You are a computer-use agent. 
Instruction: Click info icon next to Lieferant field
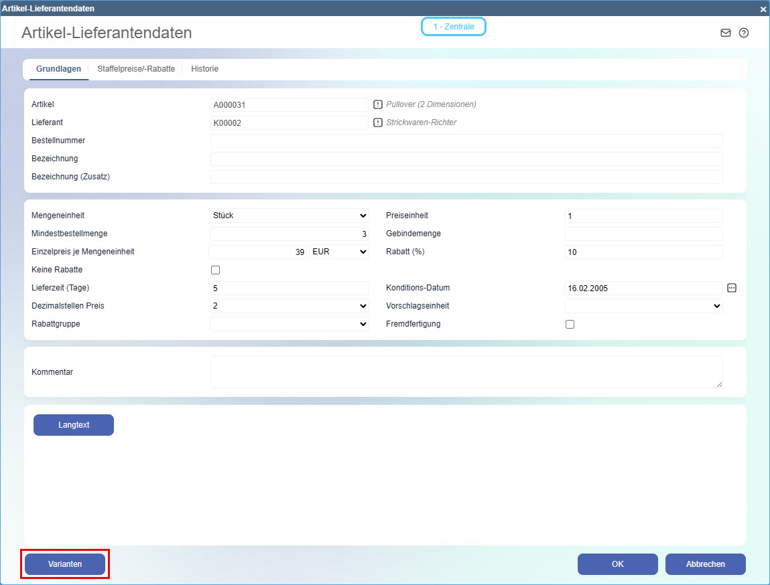pyautogui.click(x=377, y=122)
